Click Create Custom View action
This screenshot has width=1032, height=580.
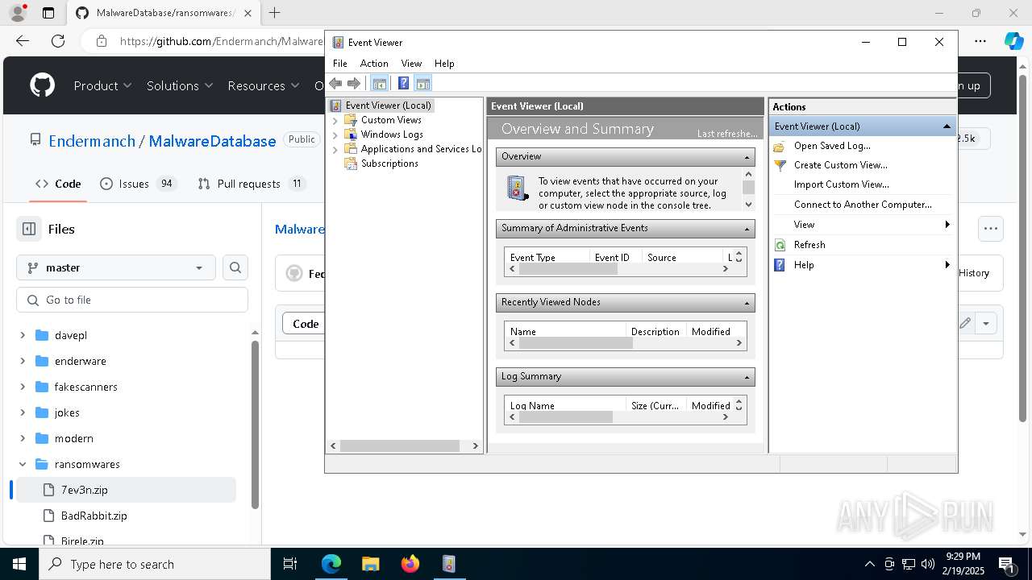pyautogui.click(x=840, y=165)
